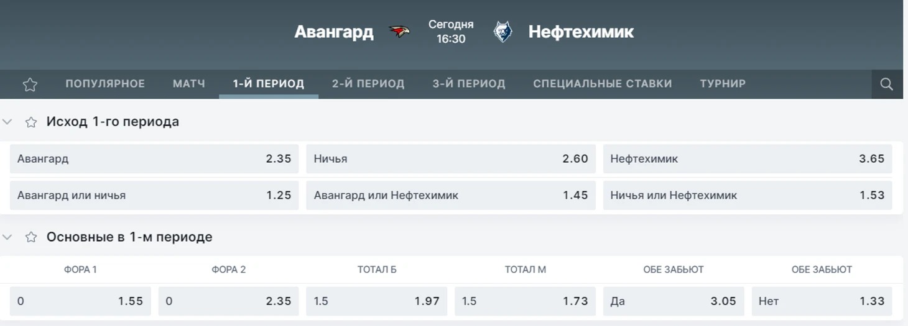Click the Нефтехимик team logo
The image size is (908, 326).
click(503, 32)
